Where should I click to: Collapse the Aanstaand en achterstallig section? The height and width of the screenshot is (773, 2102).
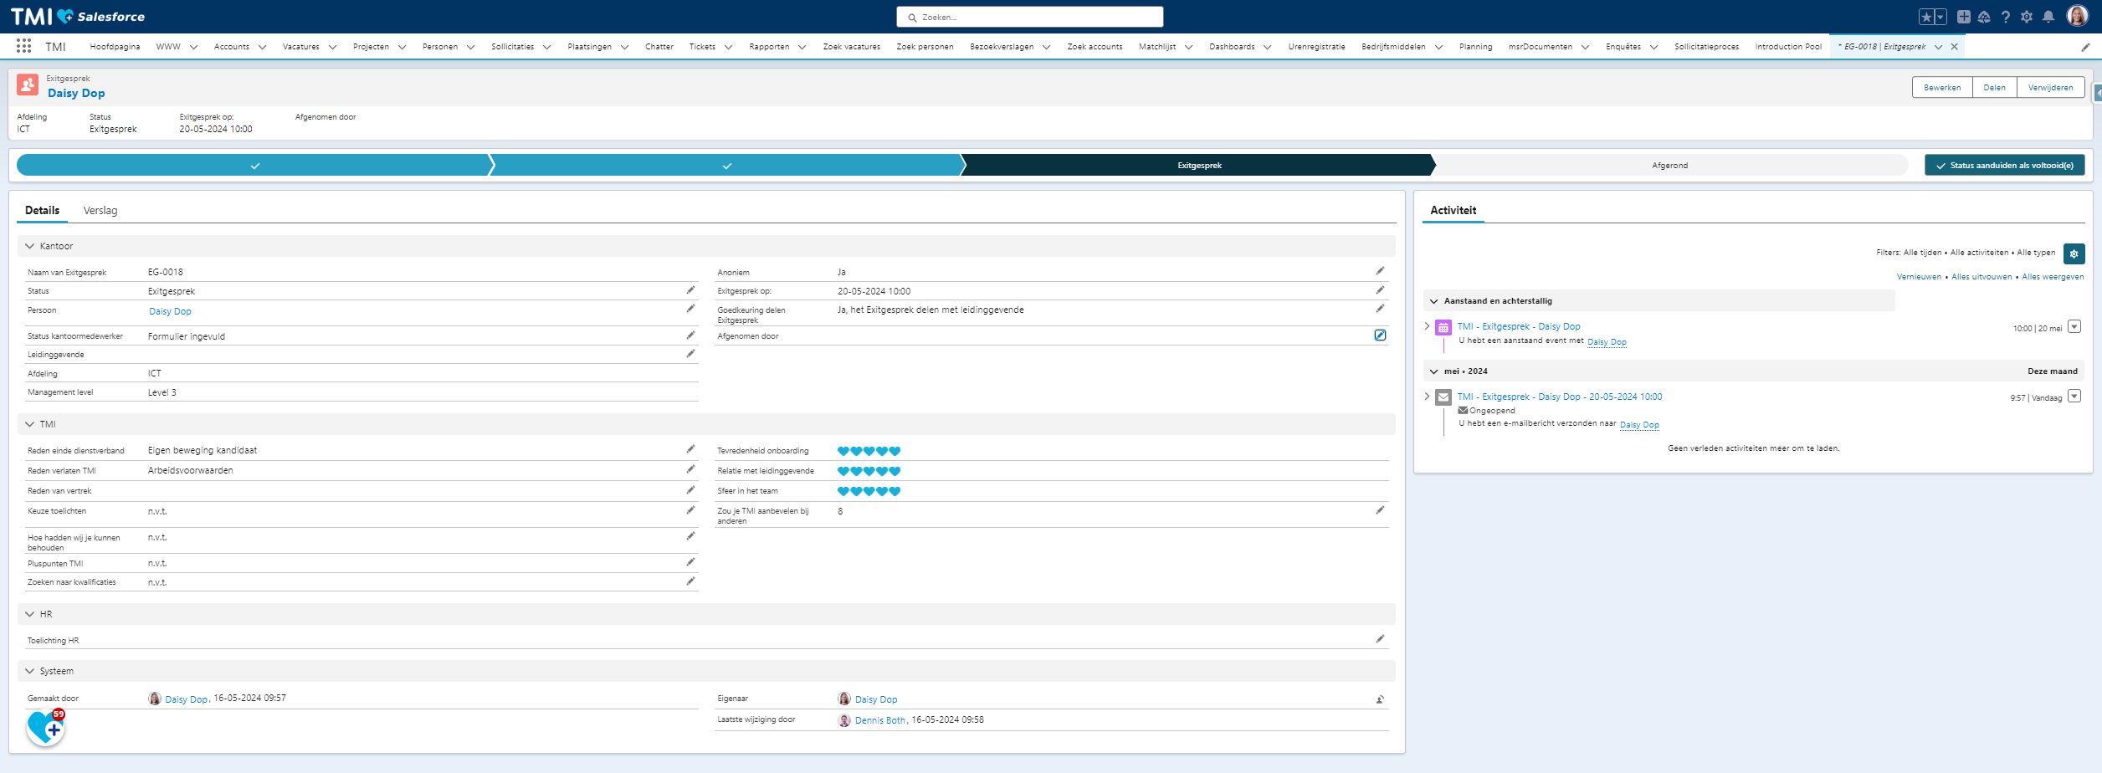1434,301
